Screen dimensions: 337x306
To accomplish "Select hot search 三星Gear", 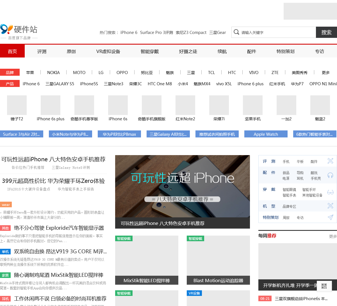I will pyautogui.click(x=218, y=33).
